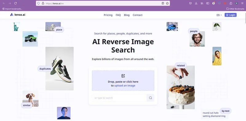Open the Library icon in toolbar
The image size is (246, 121).
click(202, 3)
